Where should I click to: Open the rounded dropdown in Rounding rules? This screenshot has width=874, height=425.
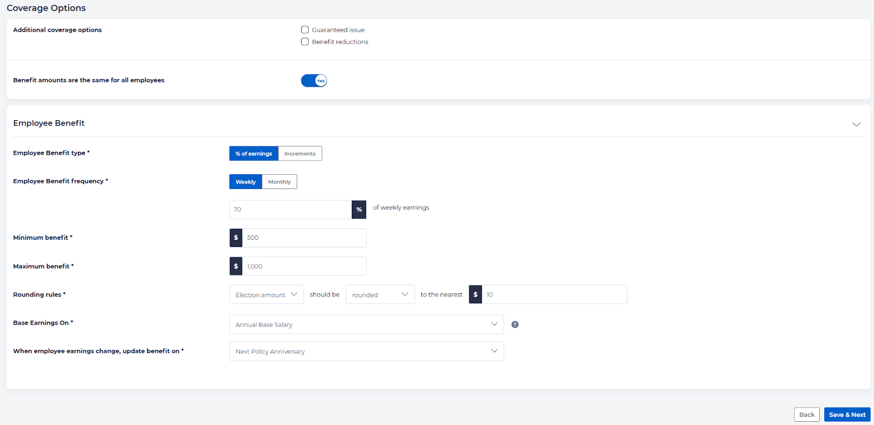[380, 294]
